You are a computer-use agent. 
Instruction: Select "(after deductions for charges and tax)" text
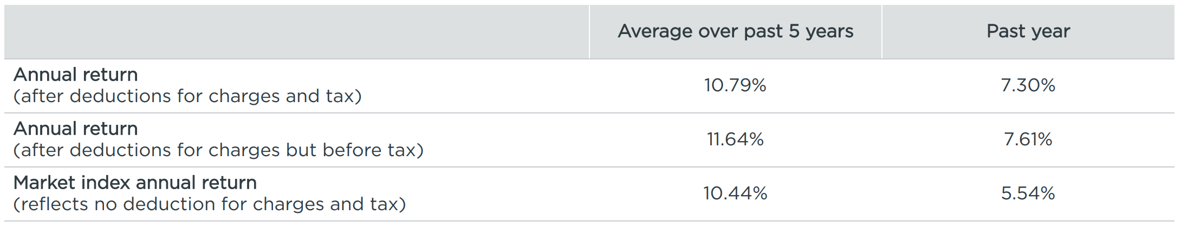pyautogui.click(x=187, y=96)
